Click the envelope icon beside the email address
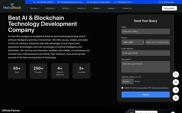182x113 pixels. click(59, 2)
